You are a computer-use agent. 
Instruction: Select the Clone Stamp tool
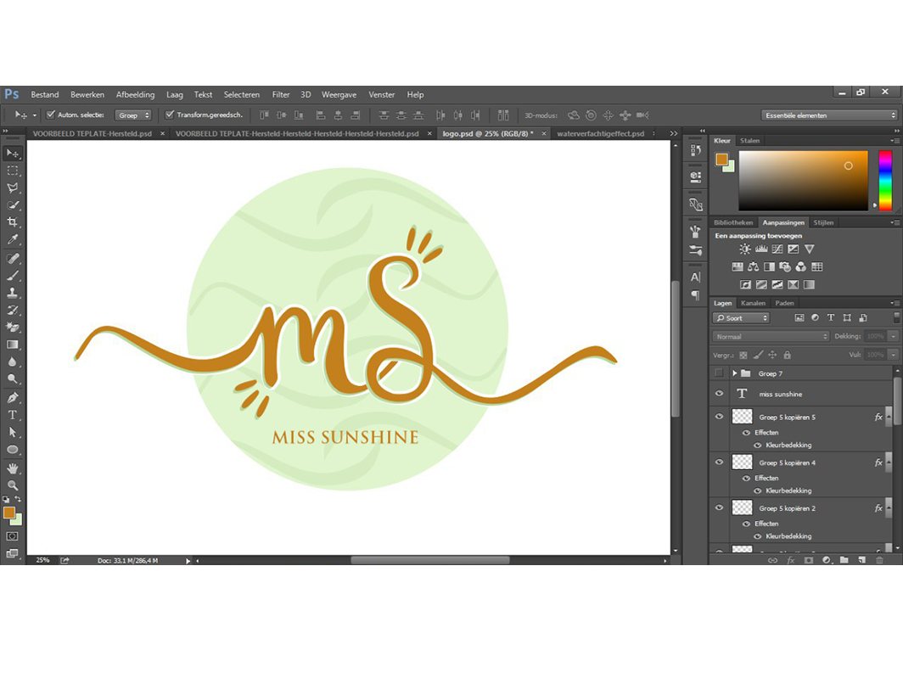click(13, 293)
